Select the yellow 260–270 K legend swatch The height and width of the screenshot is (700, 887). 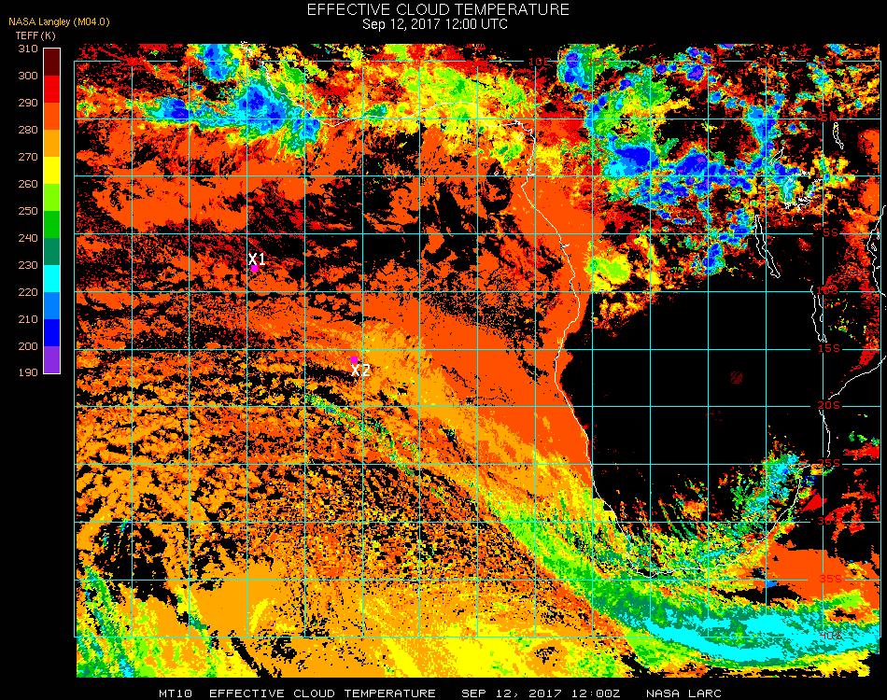[x=52, y=171]
